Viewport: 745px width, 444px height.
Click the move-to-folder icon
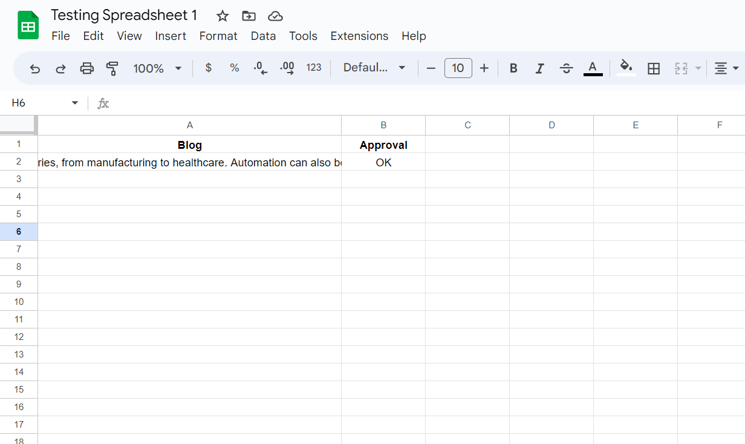[x=249, y=16]
